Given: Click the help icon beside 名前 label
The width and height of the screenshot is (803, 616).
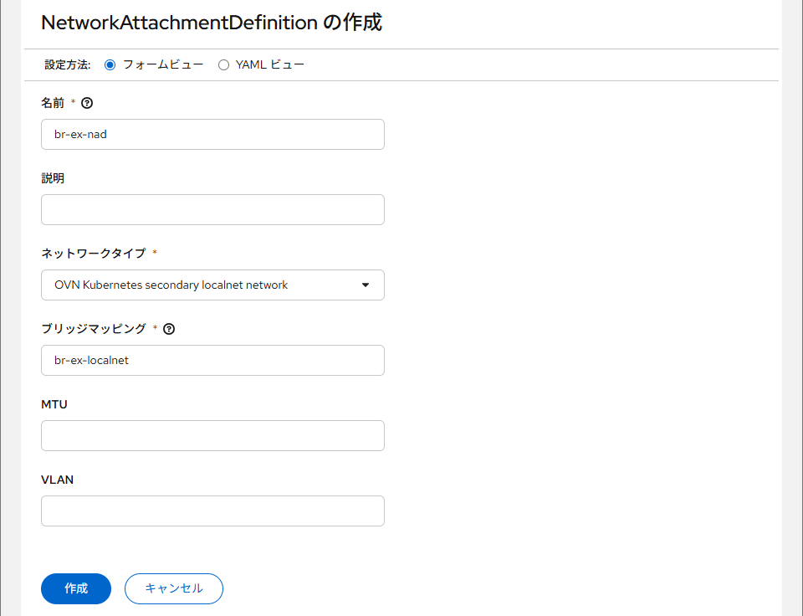Looking at the screenshot, I should tap(87, 103).
